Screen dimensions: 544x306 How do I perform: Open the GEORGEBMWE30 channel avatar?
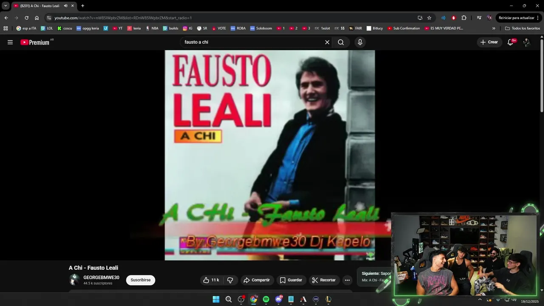(x=74, y=280)
